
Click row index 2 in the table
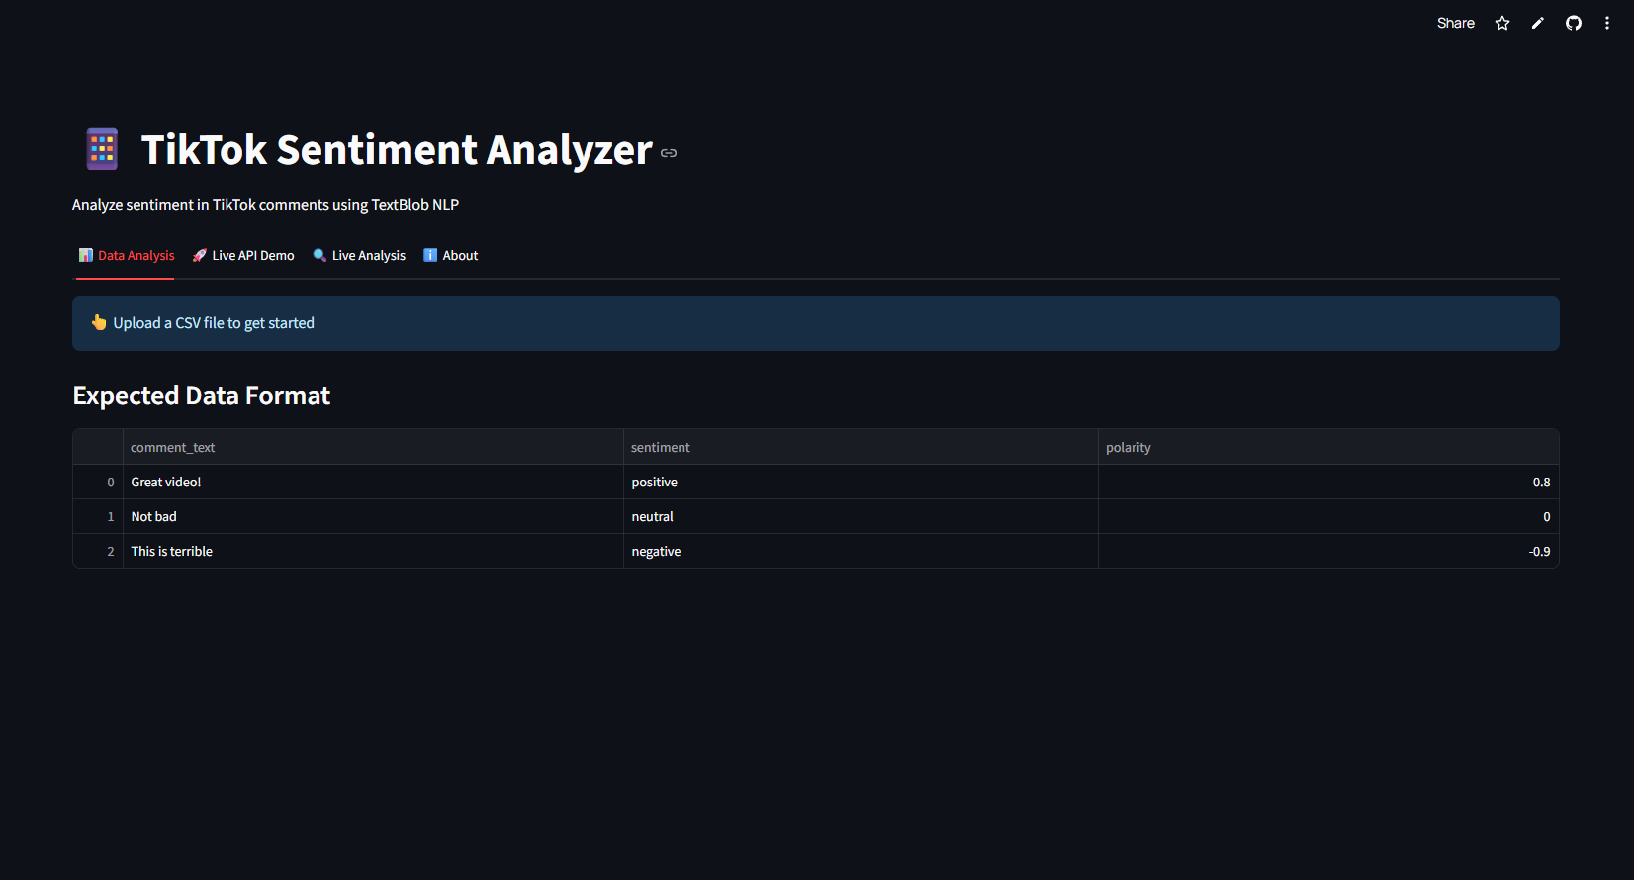[x=98, y=551]
